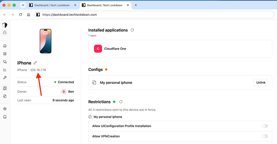Click the iPhone device image
Viewport: 277px width, 144px height.
point(45,41)
